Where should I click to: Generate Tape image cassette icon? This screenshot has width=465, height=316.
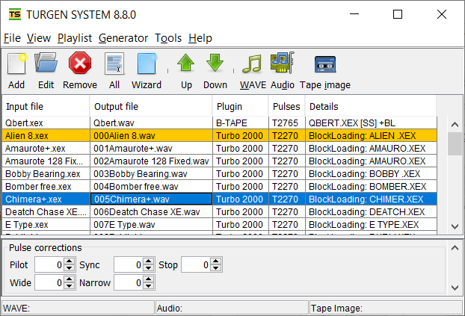pos(325,64)
